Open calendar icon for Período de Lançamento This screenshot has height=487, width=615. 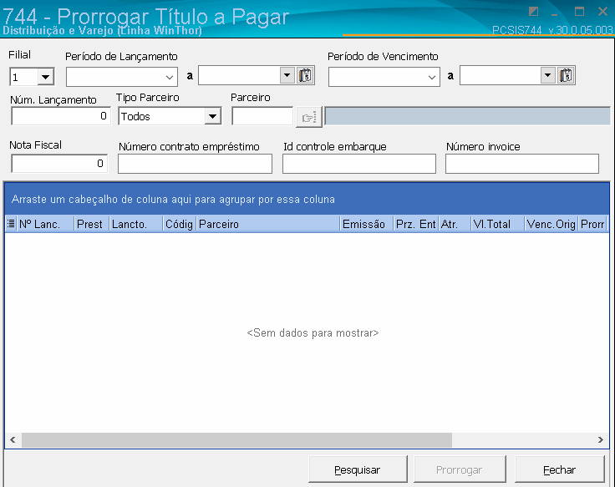[305, 75]
